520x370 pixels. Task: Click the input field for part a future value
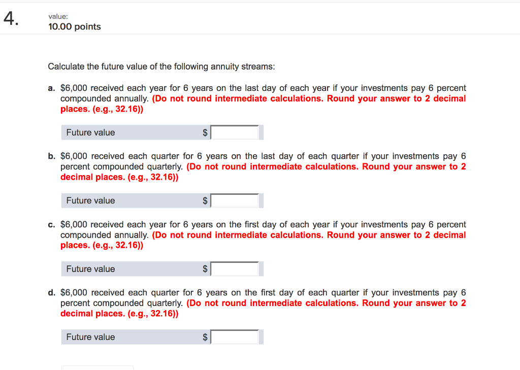pos(235,132)
